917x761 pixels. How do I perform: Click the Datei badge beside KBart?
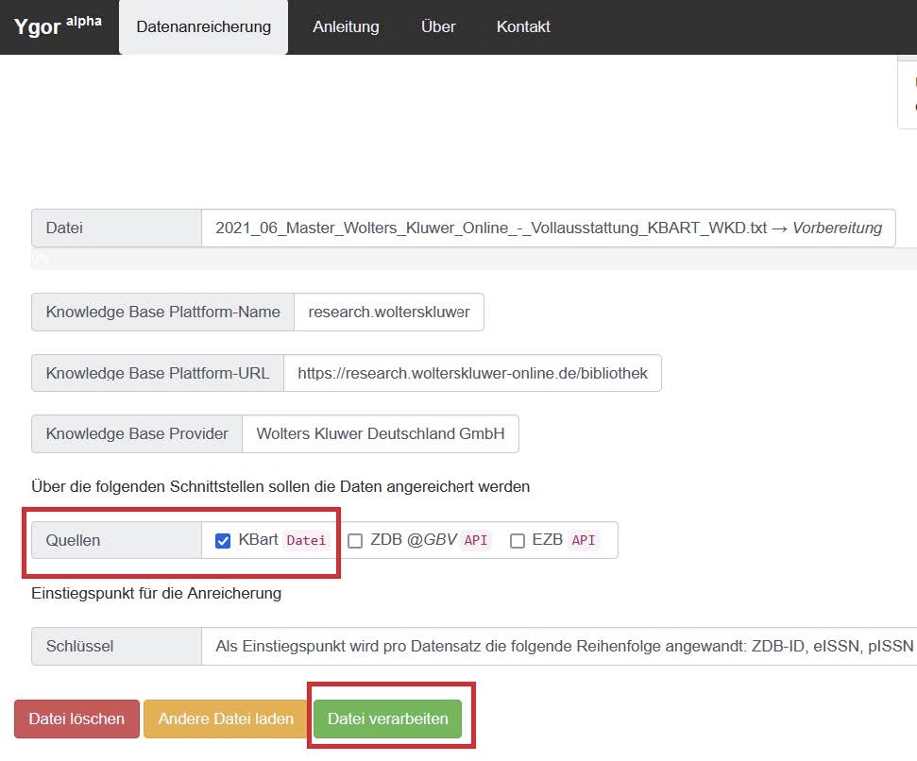pyautogui.click(x=306, y=541)
